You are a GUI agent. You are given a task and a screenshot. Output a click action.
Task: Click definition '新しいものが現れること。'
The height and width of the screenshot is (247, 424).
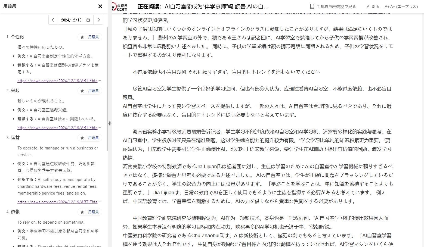[x=42, y=101]
